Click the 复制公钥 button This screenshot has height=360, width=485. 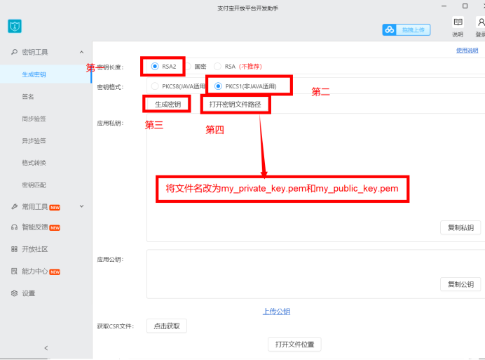460,284
